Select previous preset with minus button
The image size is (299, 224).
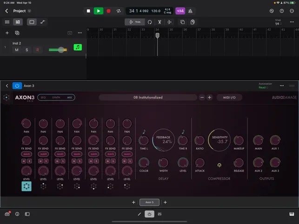(x=202, y=98)
